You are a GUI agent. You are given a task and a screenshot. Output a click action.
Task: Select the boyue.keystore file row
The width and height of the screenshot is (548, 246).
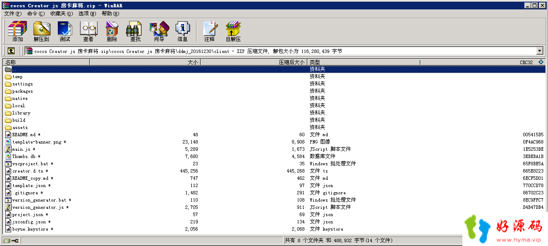coord(274,229)
